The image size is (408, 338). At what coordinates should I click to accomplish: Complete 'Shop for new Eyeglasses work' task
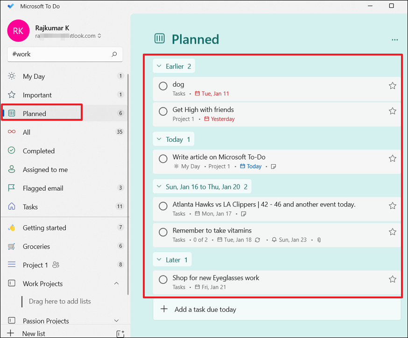point(163,279)
